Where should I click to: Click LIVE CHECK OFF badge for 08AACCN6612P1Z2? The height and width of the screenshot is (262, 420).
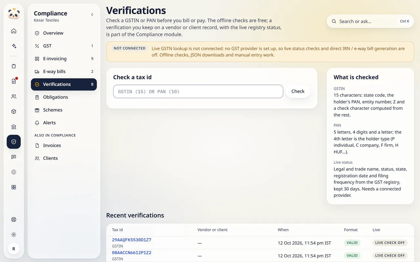coord(390,255)
